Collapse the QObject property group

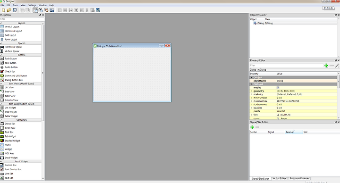(252, 77)
